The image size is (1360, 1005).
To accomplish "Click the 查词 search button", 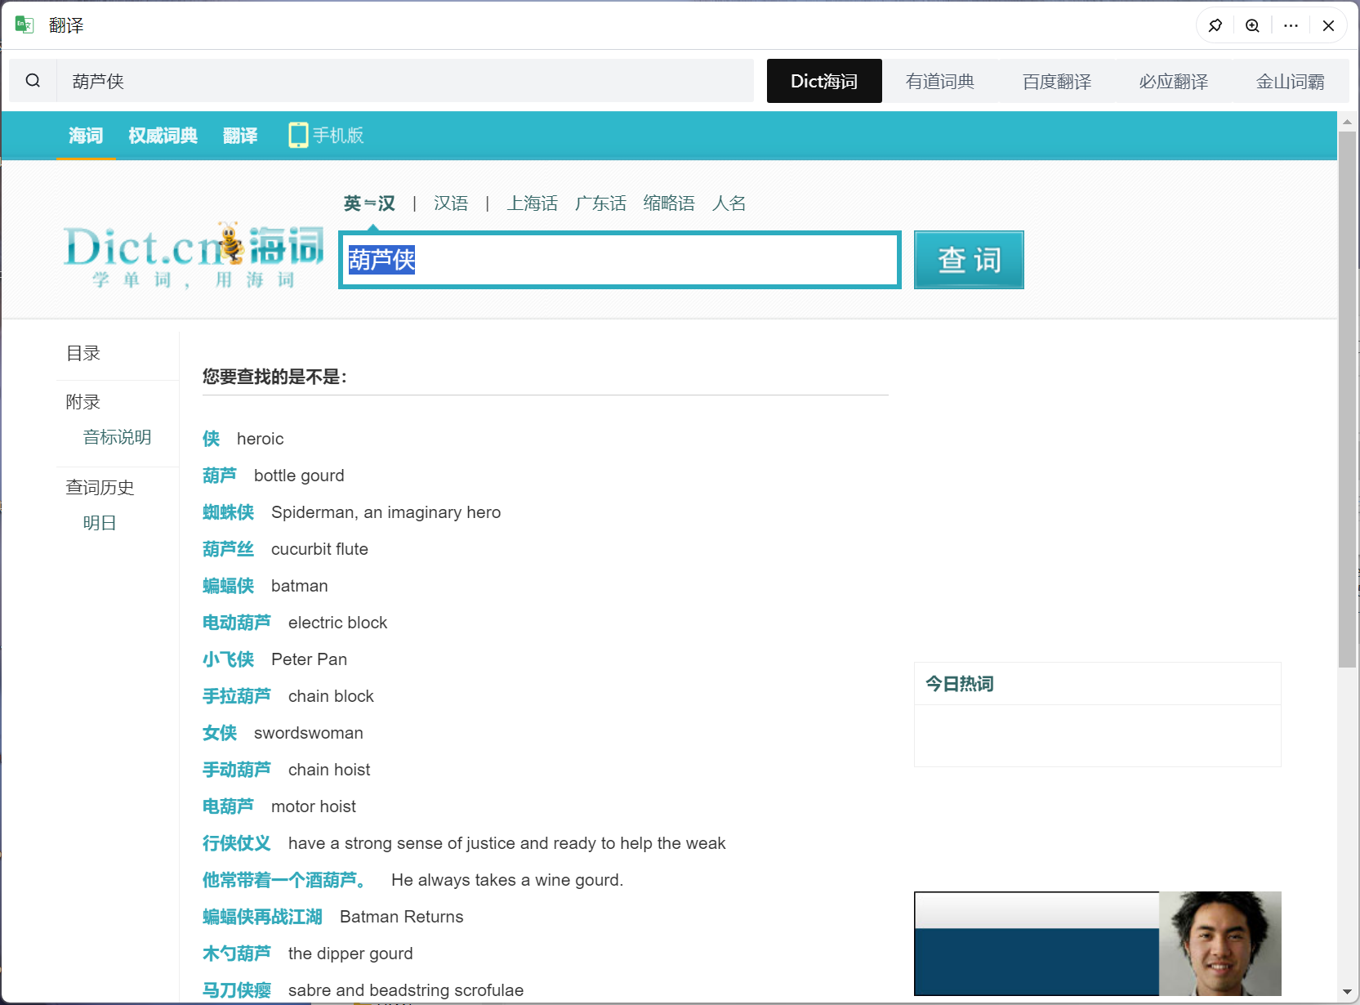I will click(969, 260).
